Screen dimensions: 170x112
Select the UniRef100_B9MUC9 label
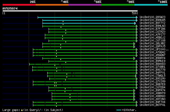152,61
